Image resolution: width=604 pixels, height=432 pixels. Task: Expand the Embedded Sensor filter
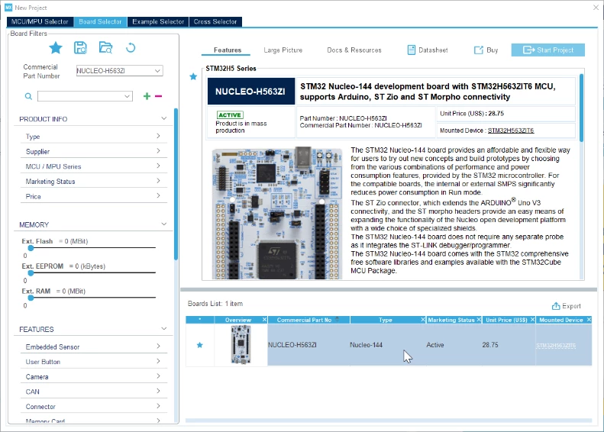coord(94,347)
